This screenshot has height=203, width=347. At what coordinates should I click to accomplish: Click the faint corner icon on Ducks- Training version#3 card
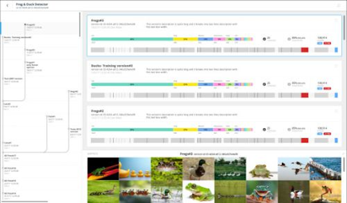(336, 66)
